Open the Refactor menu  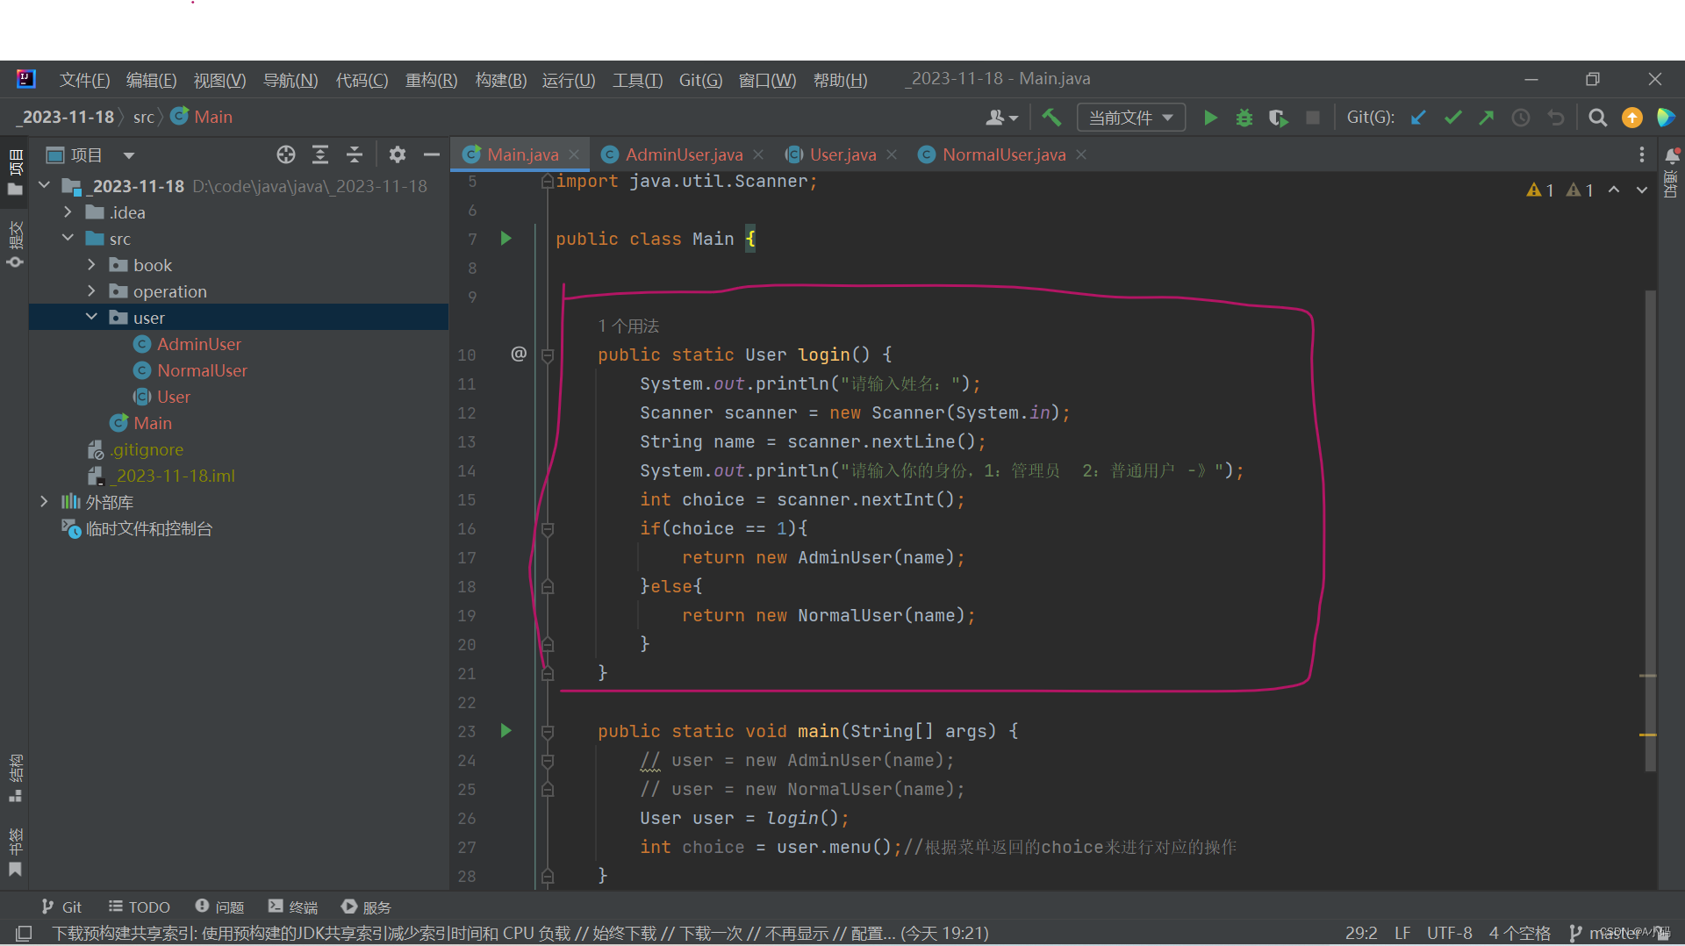(431, 80)
